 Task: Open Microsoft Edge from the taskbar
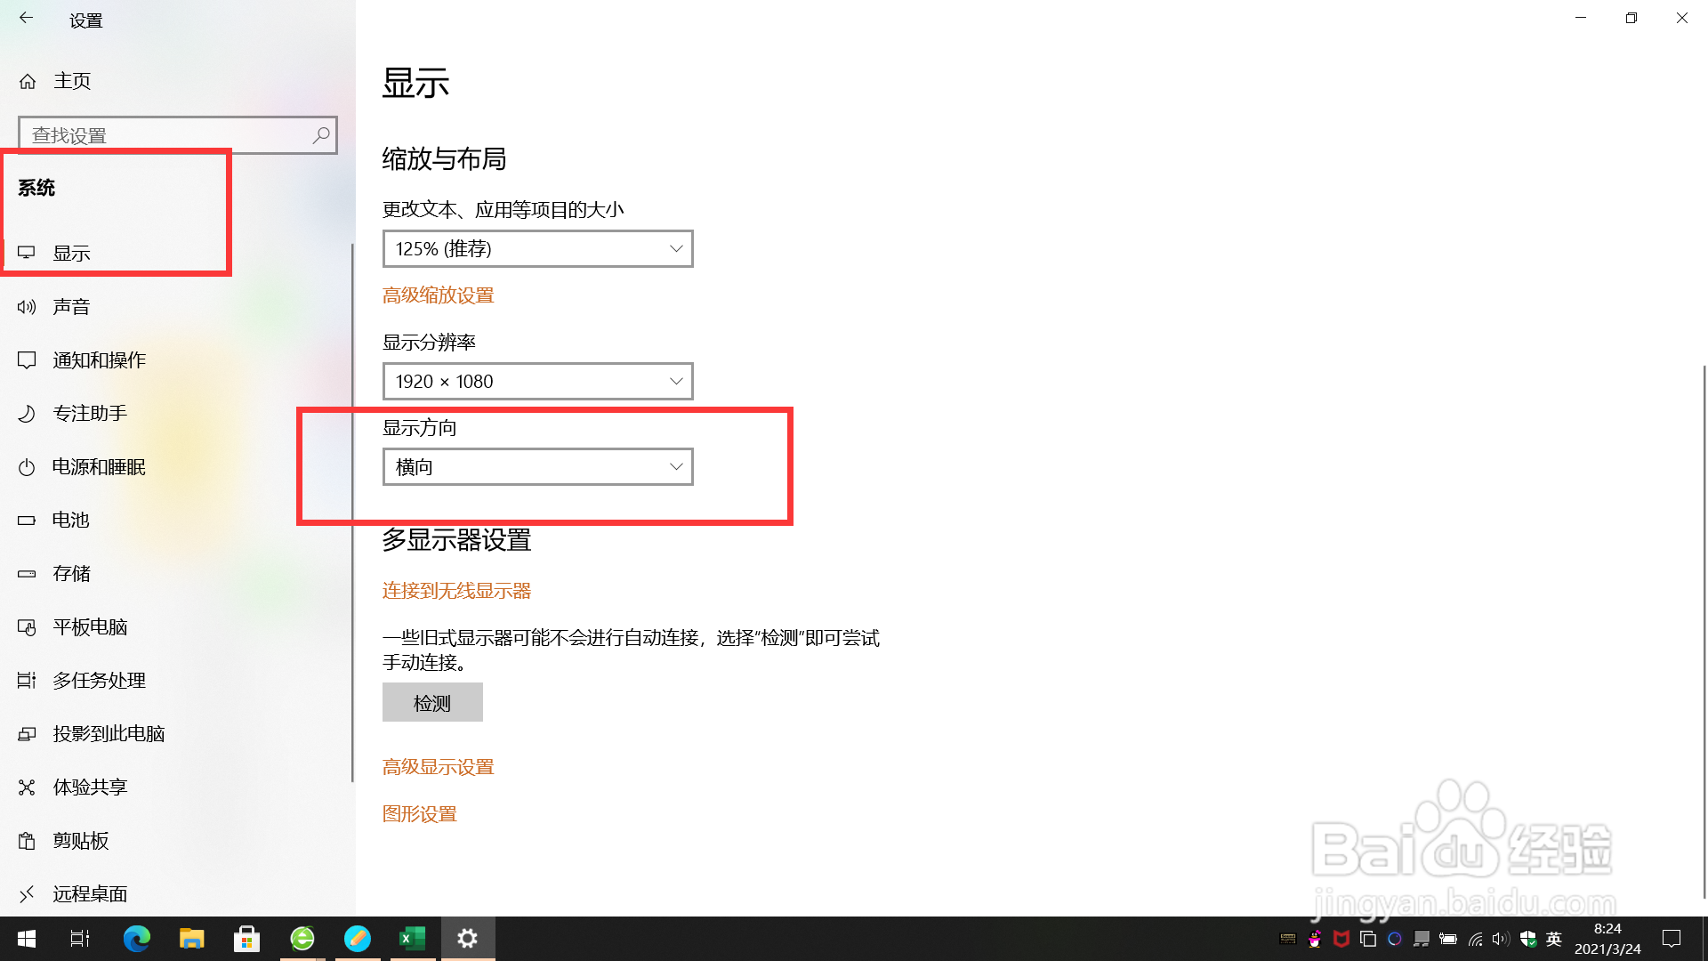(136, 938)
